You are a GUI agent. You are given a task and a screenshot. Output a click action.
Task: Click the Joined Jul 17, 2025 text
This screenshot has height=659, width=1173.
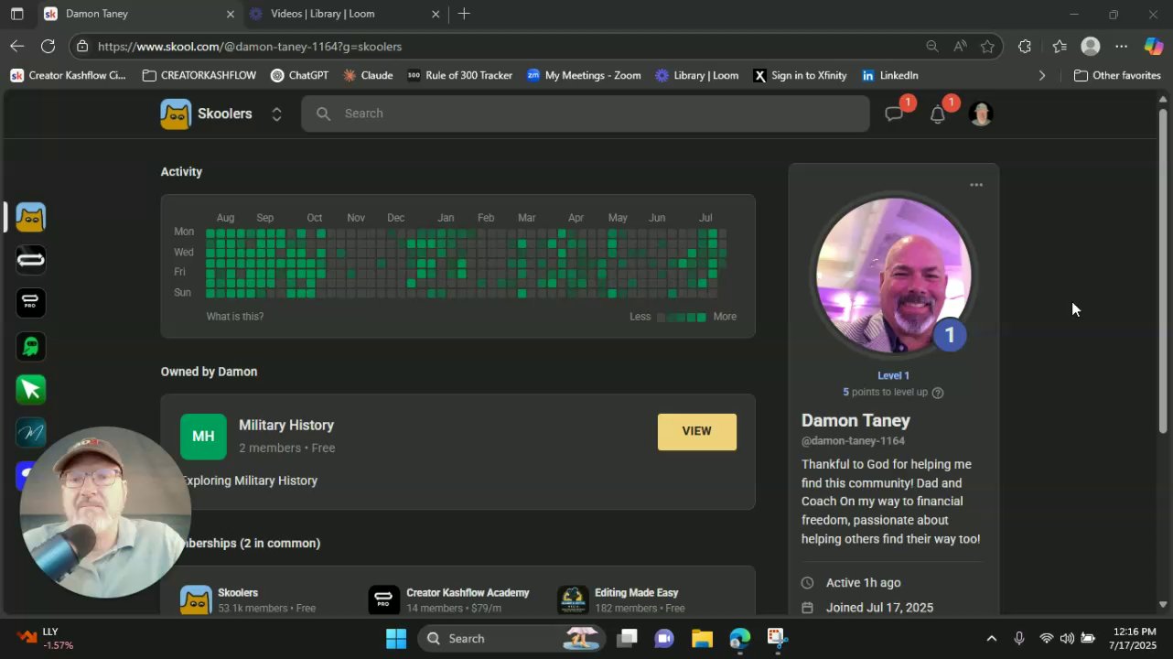coord(879,608)
